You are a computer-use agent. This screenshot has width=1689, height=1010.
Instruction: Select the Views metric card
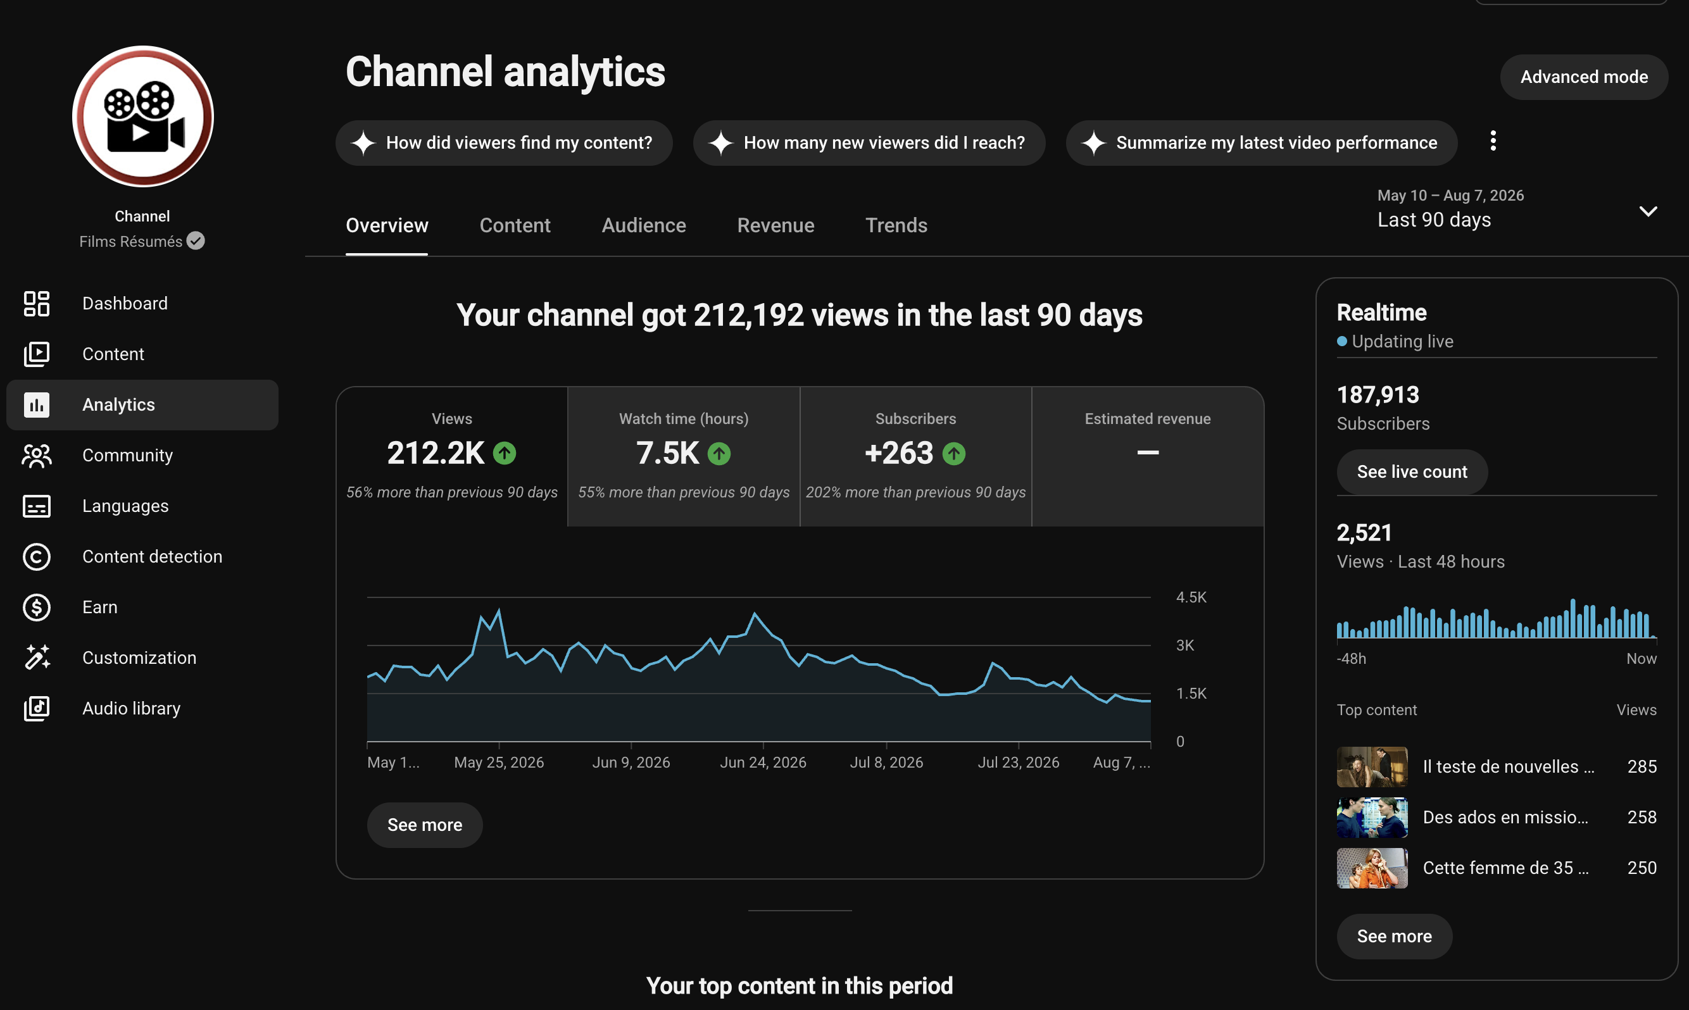tap(452, 456)
